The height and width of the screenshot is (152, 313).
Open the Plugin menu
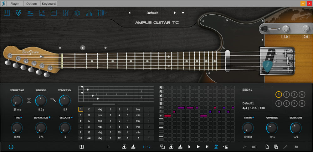[15, 3]
